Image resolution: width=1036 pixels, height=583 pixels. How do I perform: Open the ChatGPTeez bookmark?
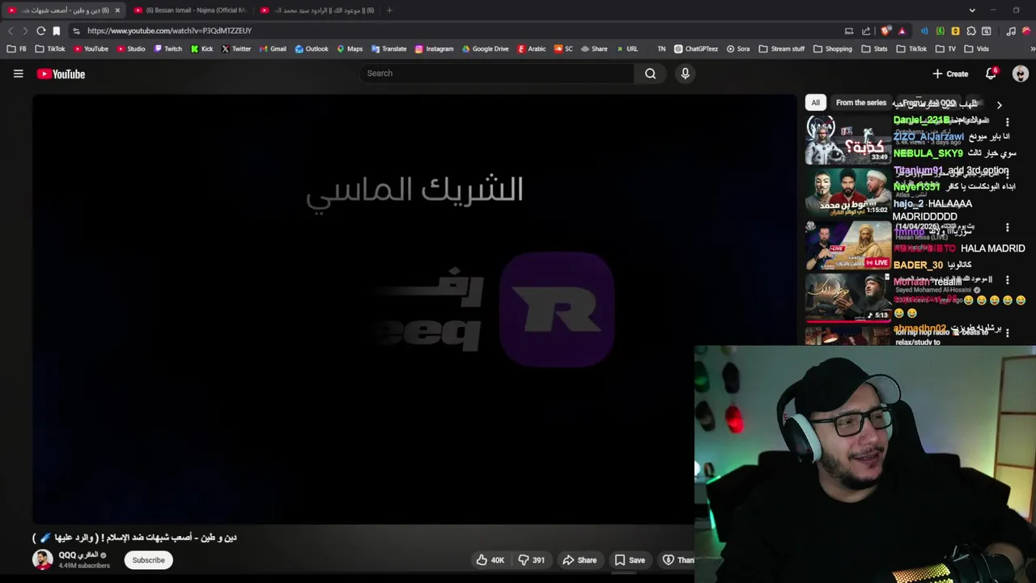tap(696, 49)
